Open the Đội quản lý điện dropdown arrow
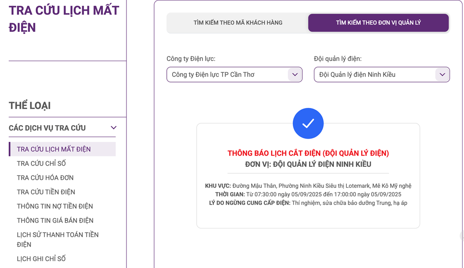Viewport: 464px width, 268px height. [x=442, y=75]
